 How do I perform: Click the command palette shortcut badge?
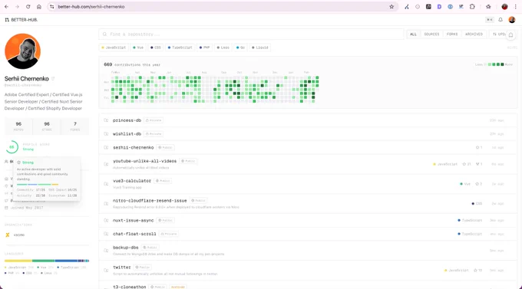pyautogui.click(x=490, y=20)
